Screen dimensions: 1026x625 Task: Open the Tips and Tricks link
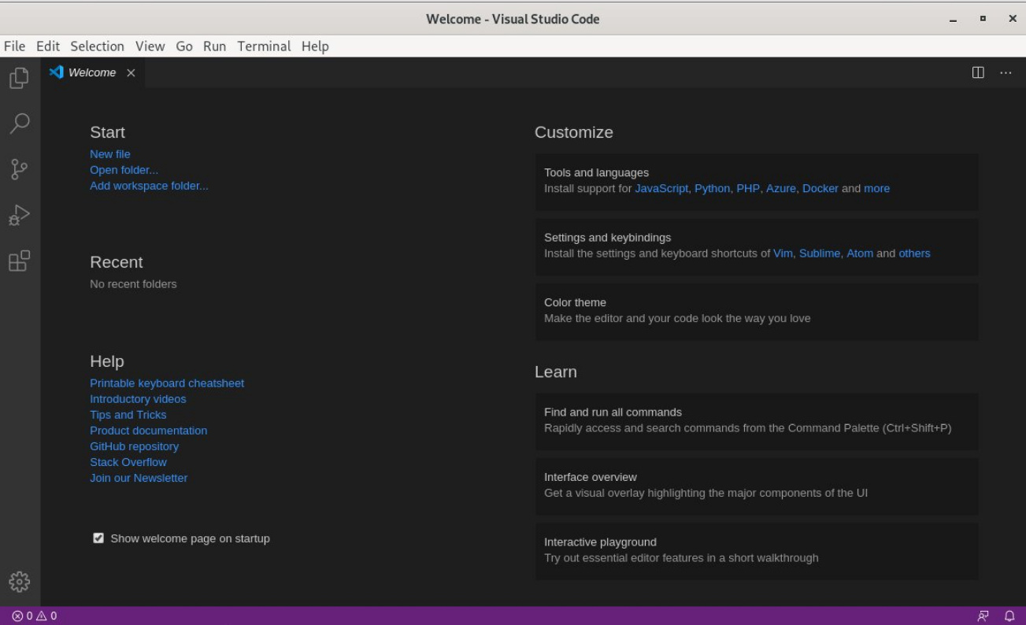pyautogui.click(x=128, y=415)
